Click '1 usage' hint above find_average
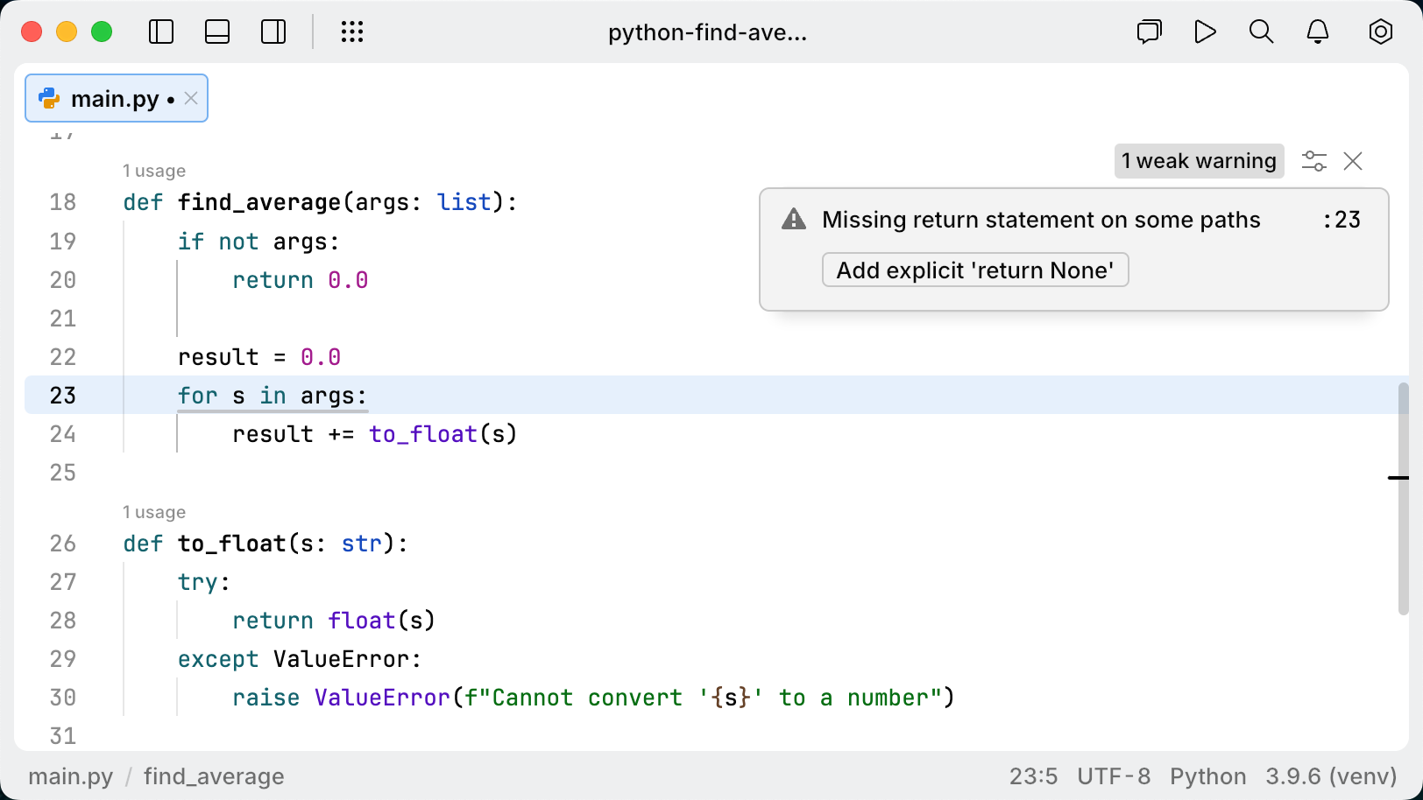1423x800 pixels. 154,171
